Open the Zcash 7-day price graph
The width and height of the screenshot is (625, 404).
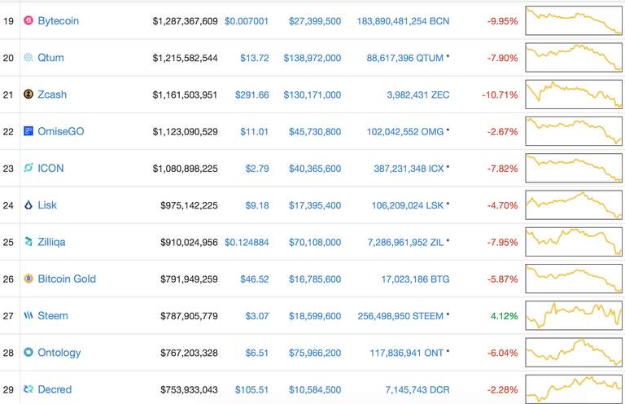pyautogui.click(x=574, y=94)
